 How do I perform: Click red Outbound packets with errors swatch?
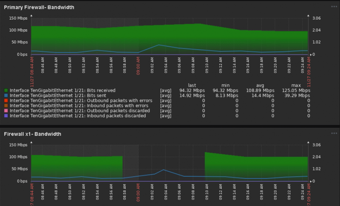pyautogui.click(x=6, y=101)
